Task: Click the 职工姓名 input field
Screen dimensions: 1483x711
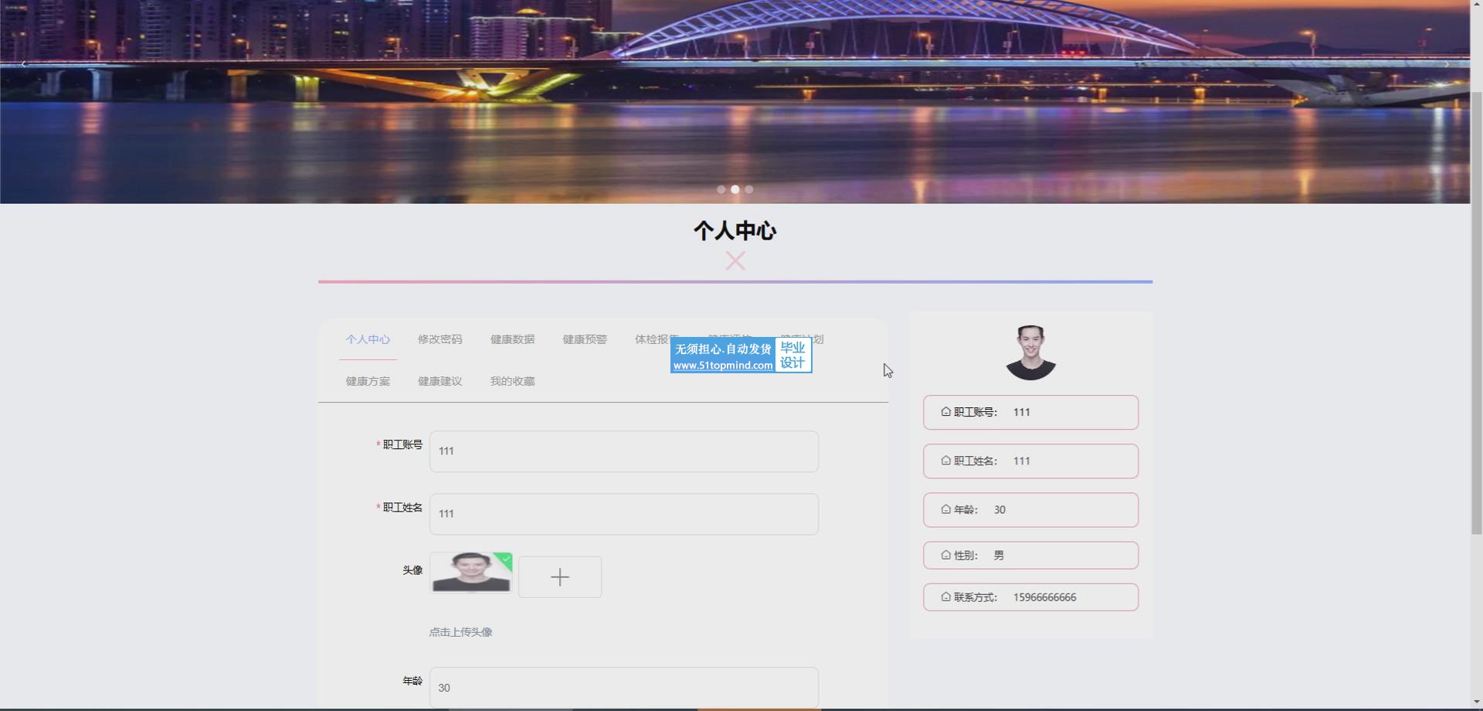Action: point(623,514)
